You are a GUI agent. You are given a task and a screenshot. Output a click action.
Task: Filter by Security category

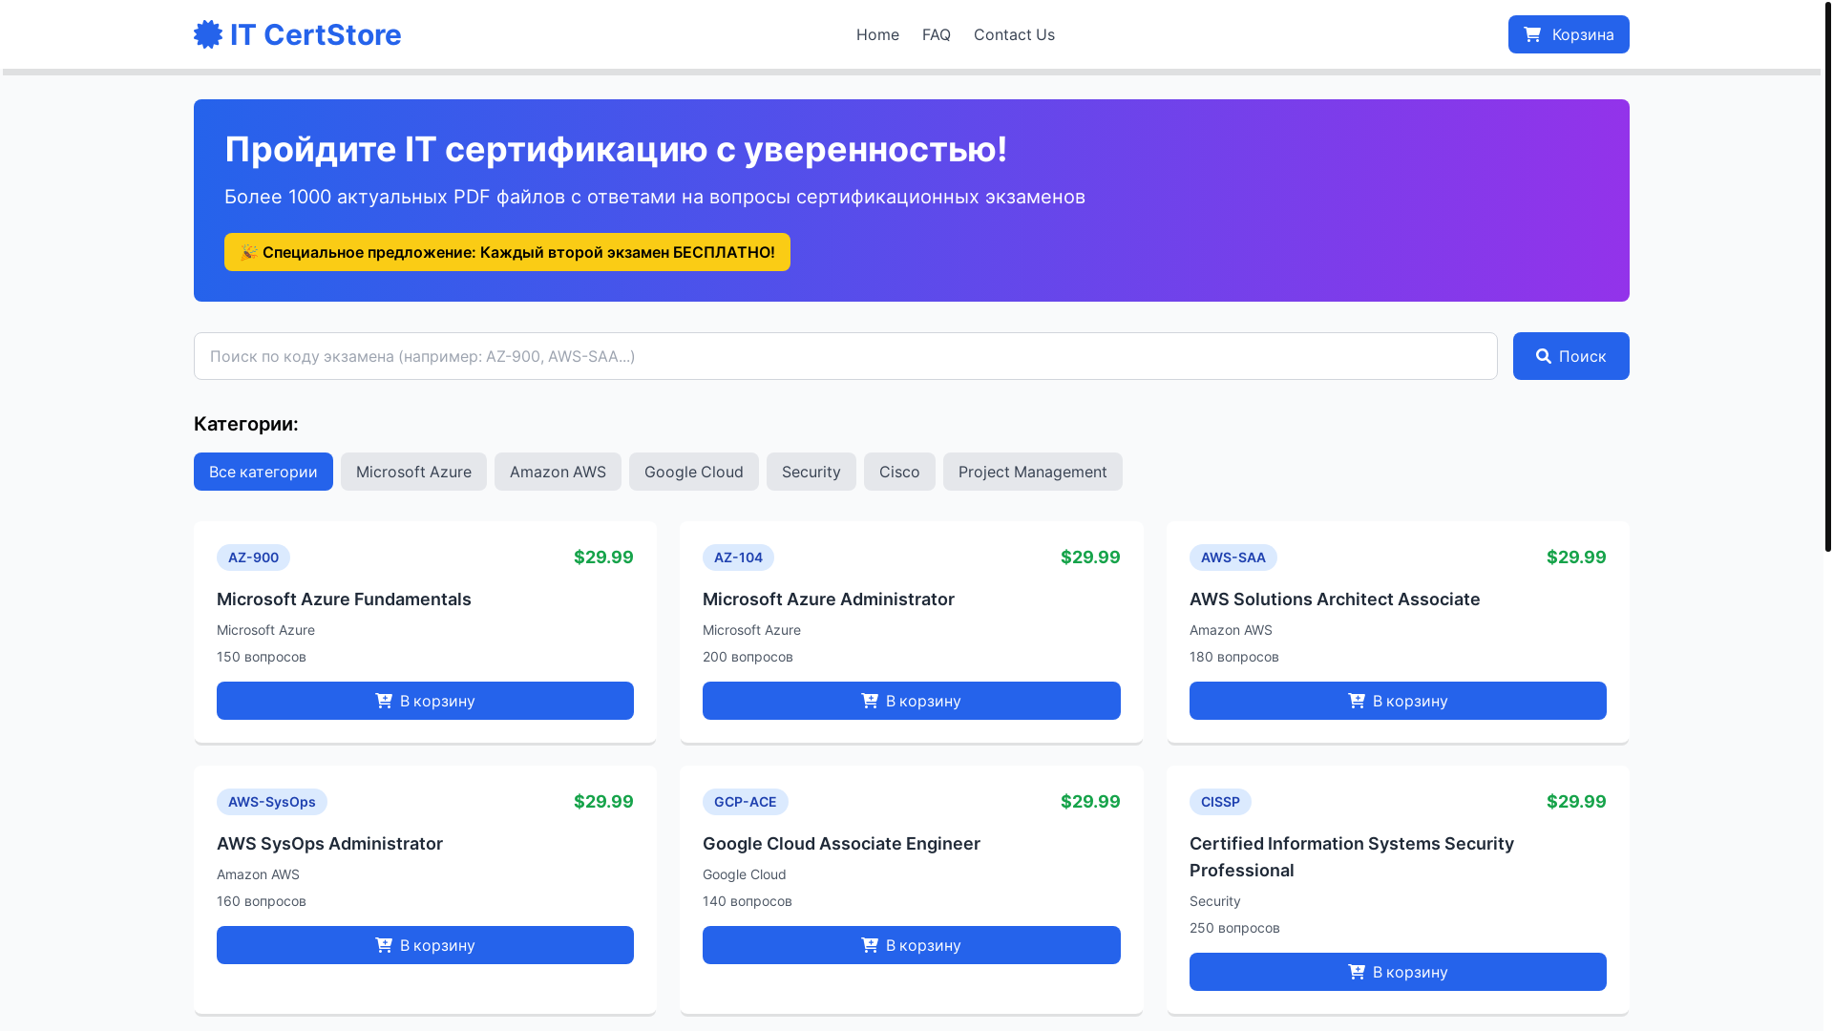[x=811, y=472]
